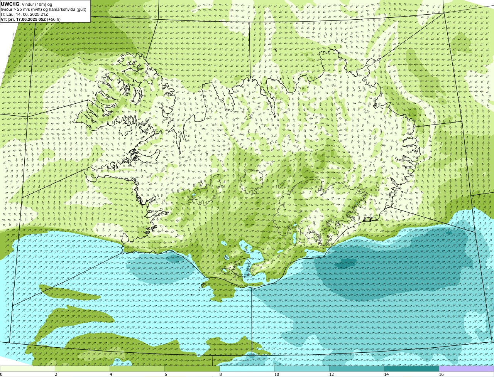Click the "12" label on the color scale

pyautogui.click(x=332, y=374)
